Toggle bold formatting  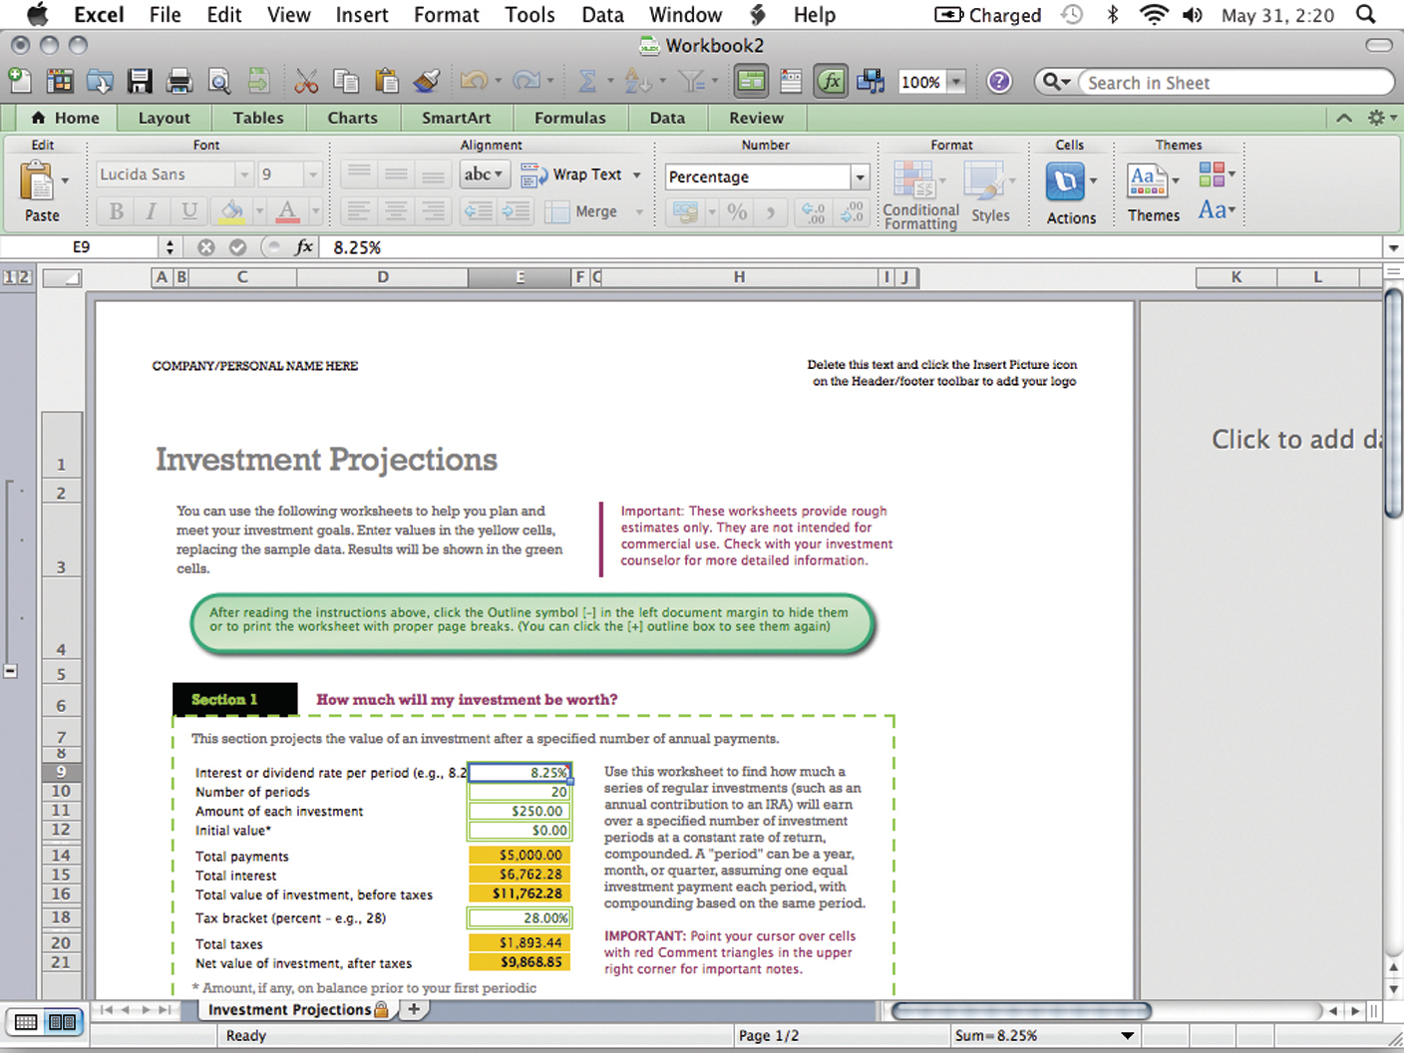[117, 211]
